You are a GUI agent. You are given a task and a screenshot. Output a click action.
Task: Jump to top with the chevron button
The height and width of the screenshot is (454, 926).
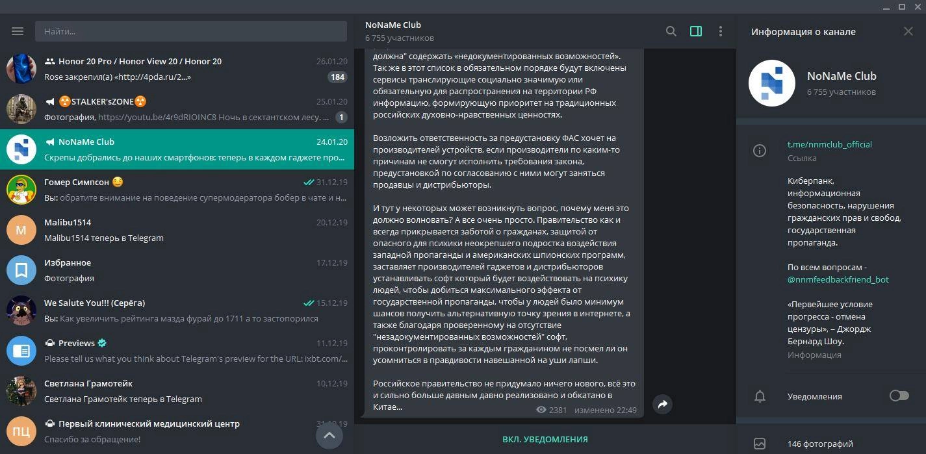[329, 435]
